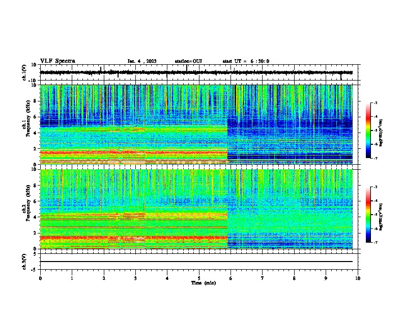Click the "2" tick on the Time axis
Viewport: 403px width, 312px height.
104,278
